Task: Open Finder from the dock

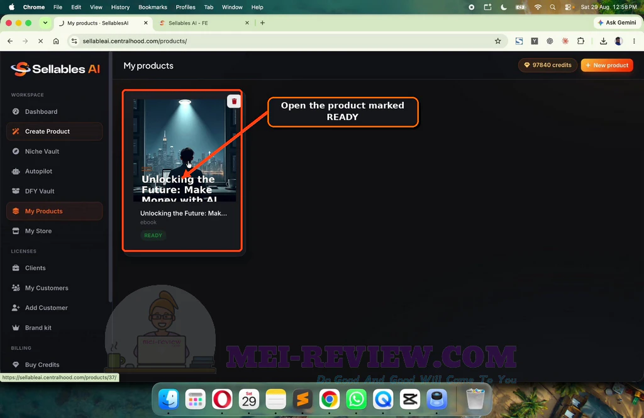Action: tap(169, 399)
